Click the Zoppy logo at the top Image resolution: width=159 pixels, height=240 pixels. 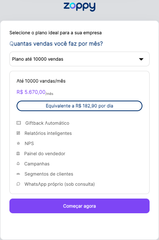coord(79,7)
